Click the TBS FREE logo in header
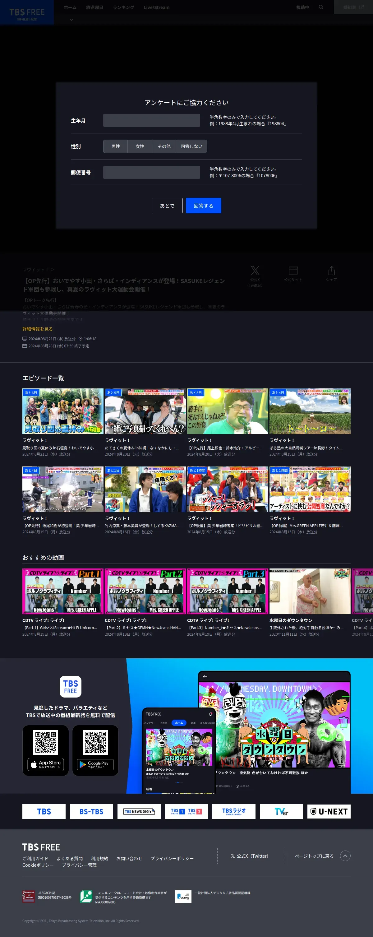The height and width of the screenshot is (937, 373). click(x=27, y=12)
